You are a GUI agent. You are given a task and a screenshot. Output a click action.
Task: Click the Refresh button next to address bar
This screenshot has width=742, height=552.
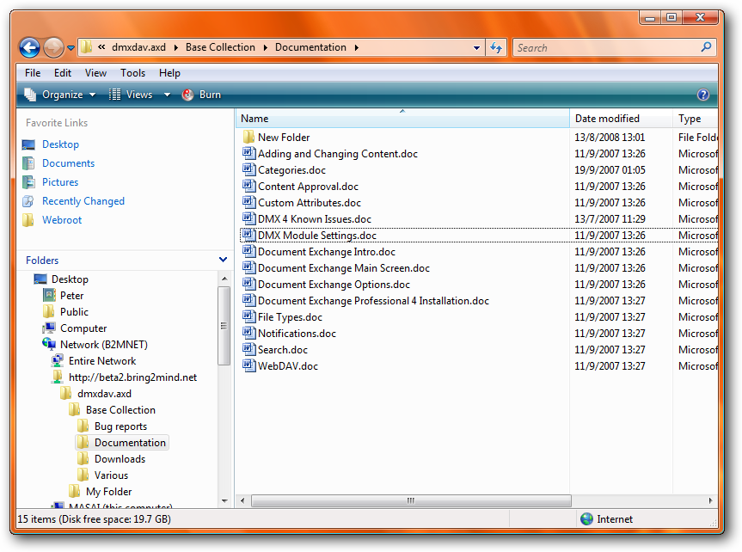496,47
